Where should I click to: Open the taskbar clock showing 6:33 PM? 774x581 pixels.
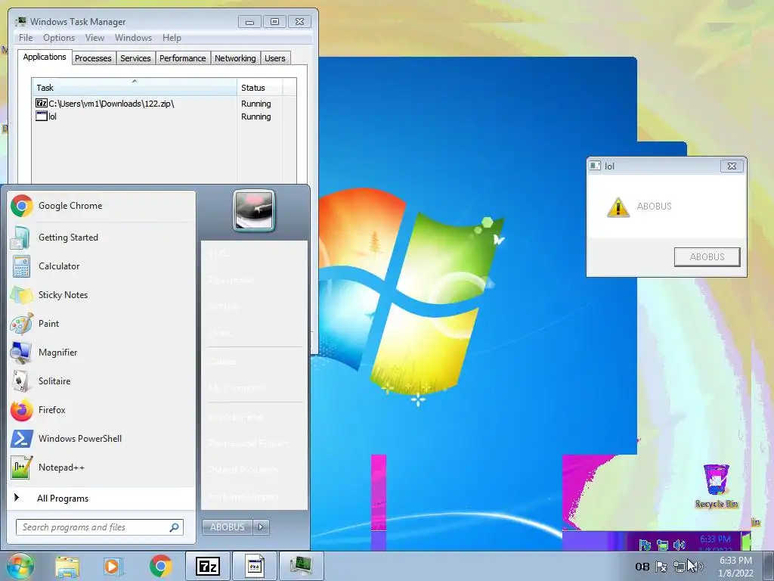coord(735,567)
